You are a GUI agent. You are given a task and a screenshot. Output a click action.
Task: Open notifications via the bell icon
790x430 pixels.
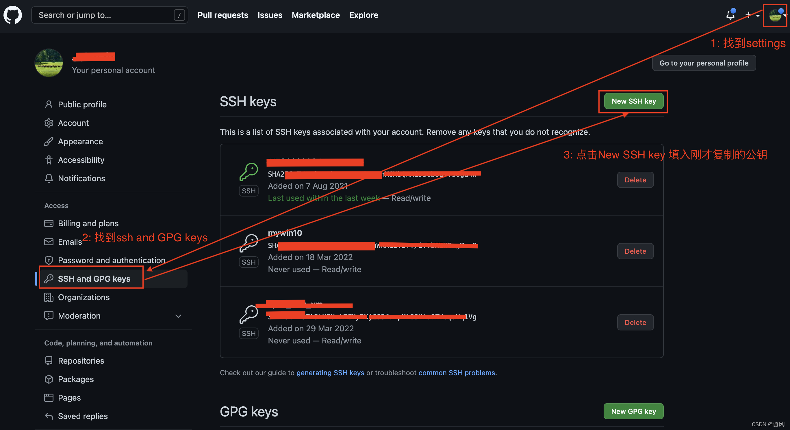click(730, 15)
